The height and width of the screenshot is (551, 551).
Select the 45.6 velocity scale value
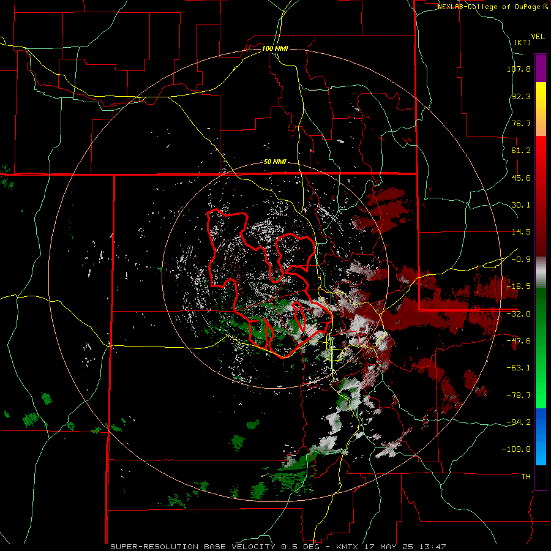click(x=521, y=178)
